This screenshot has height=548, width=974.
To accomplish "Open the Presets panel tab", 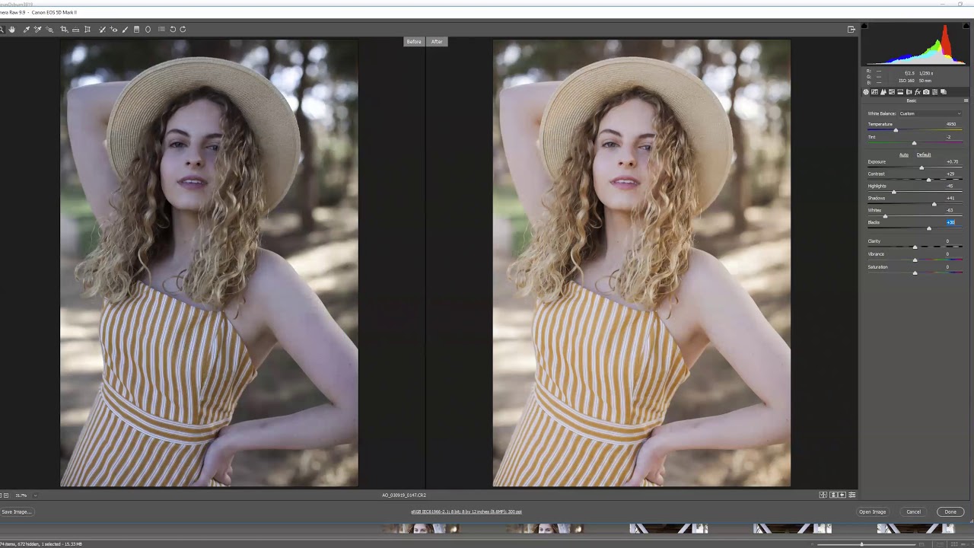I will [934, 92].
